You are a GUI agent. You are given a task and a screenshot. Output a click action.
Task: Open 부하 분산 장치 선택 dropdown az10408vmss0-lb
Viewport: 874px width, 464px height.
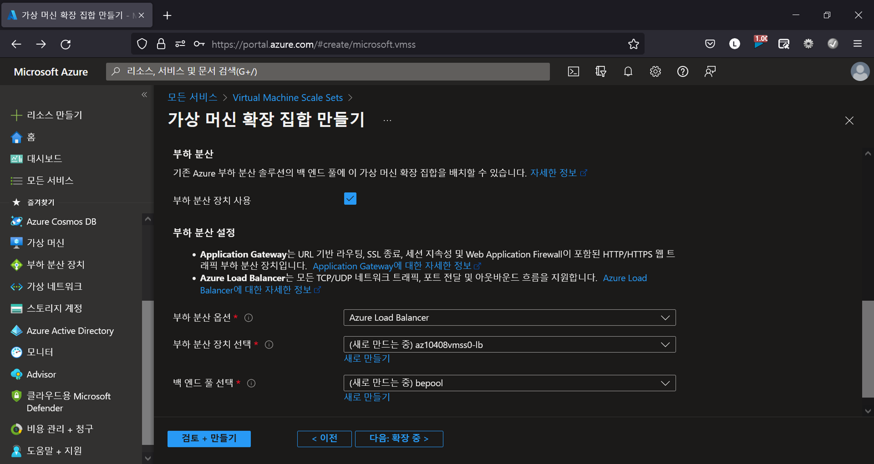510,345
